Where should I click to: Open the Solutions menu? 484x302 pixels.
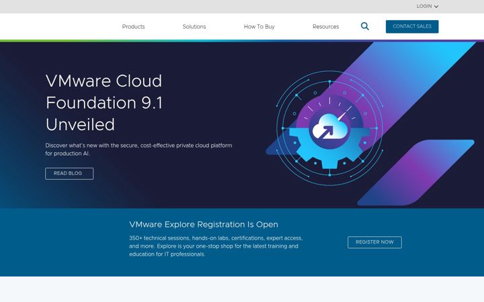[194, 26]
